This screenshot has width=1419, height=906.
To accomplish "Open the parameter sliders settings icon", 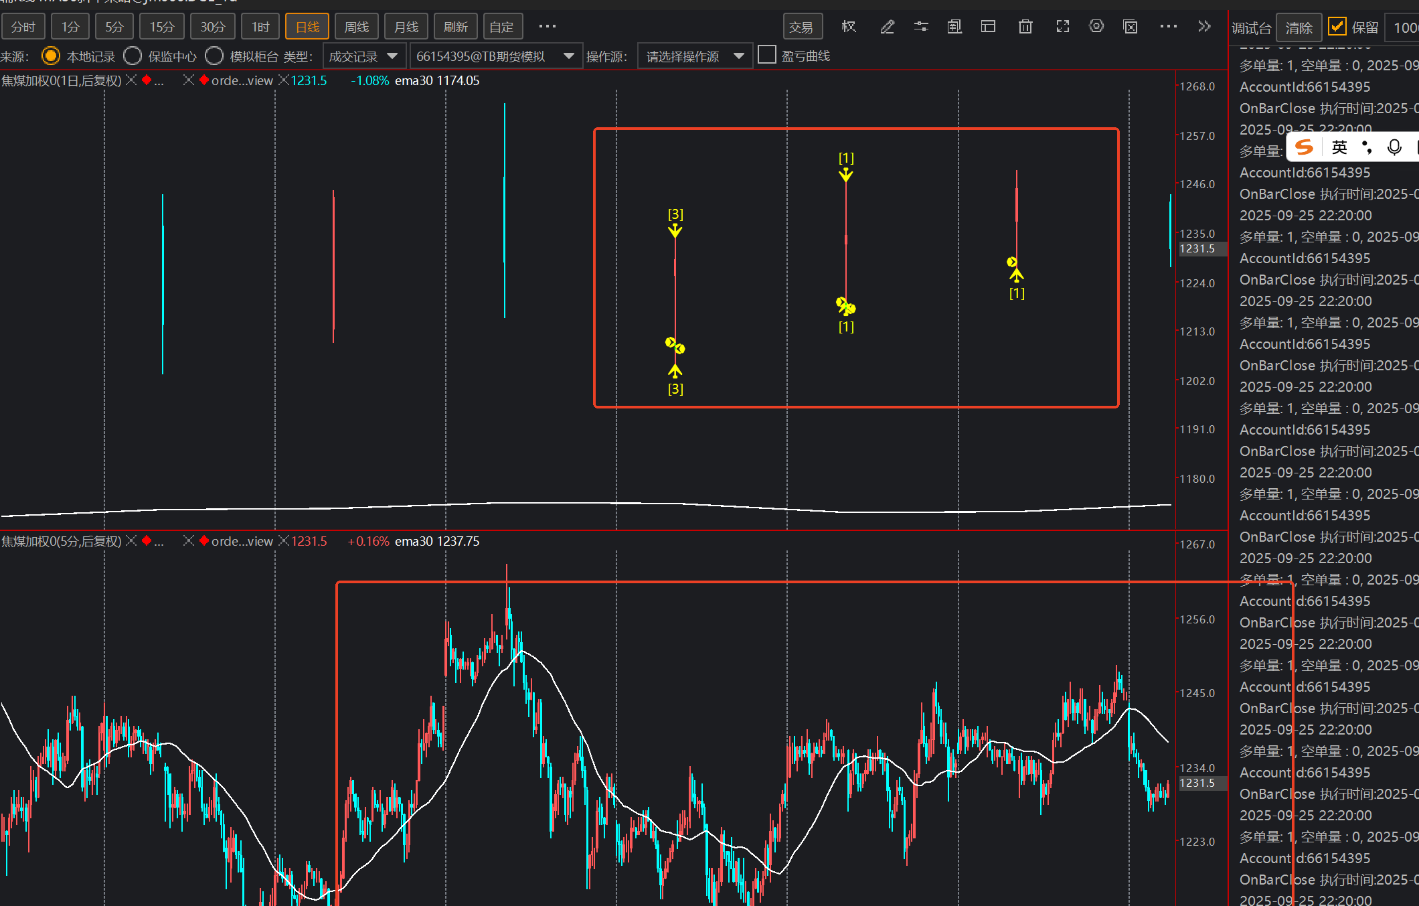I will 921,27.
